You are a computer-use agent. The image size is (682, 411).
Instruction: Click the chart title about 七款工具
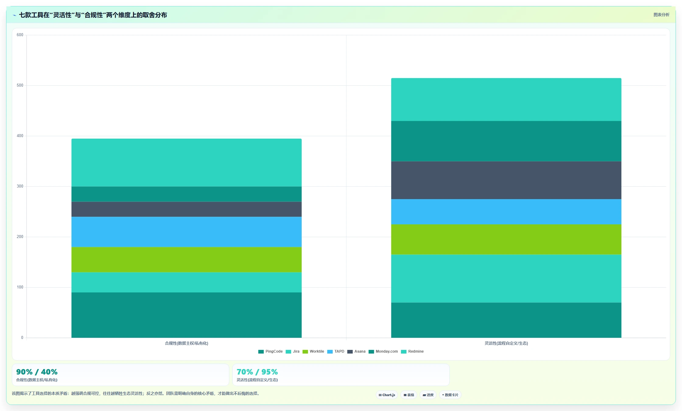coord(93,15)
